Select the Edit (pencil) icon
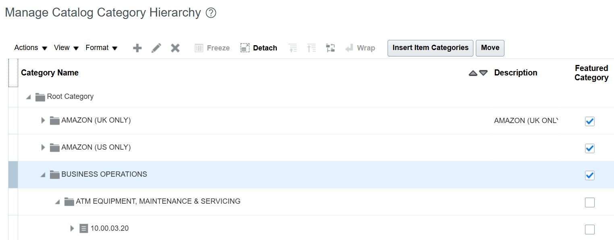This screenshot has height=240, width=614. [x=156, y=48]
